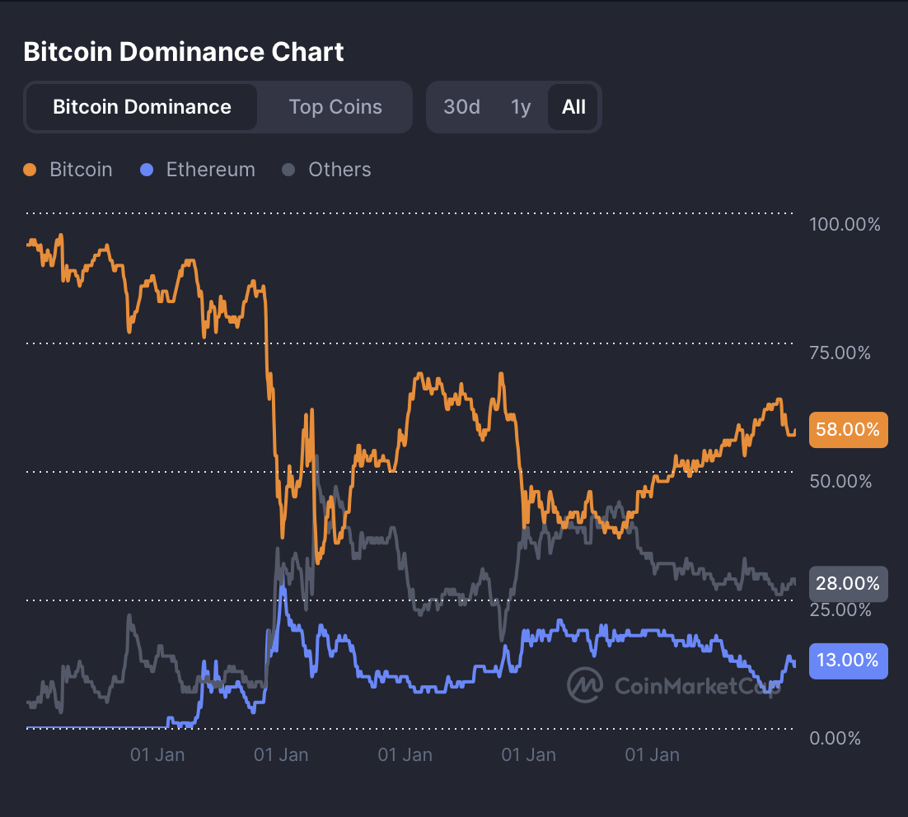Click the Bitcoin Dominance Chart heading
Viewport: 908px width, 817px height.
click(x=184, y=52)
